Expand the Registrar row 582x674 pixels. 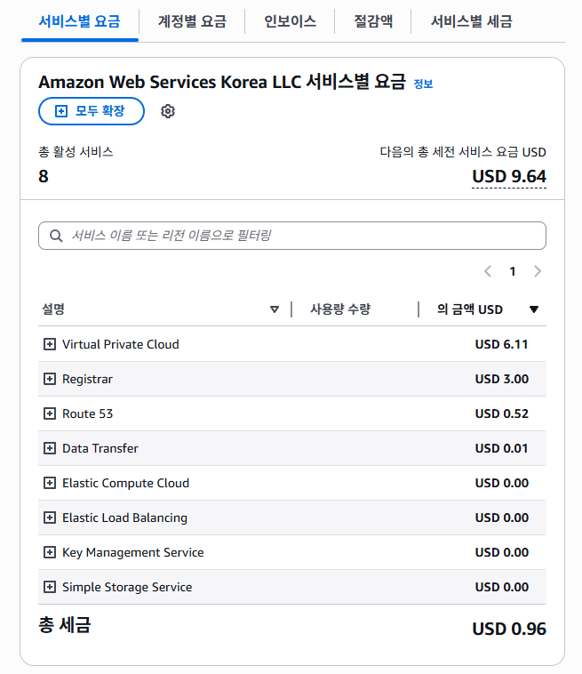[50, 379]
